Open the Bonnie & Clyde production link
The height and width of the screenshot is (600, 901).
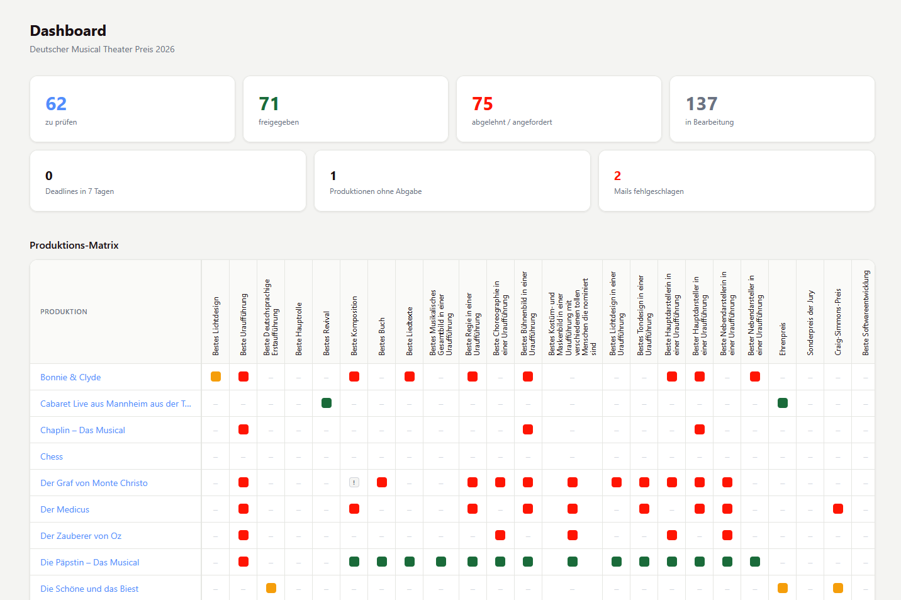click(x=70, y=377)
